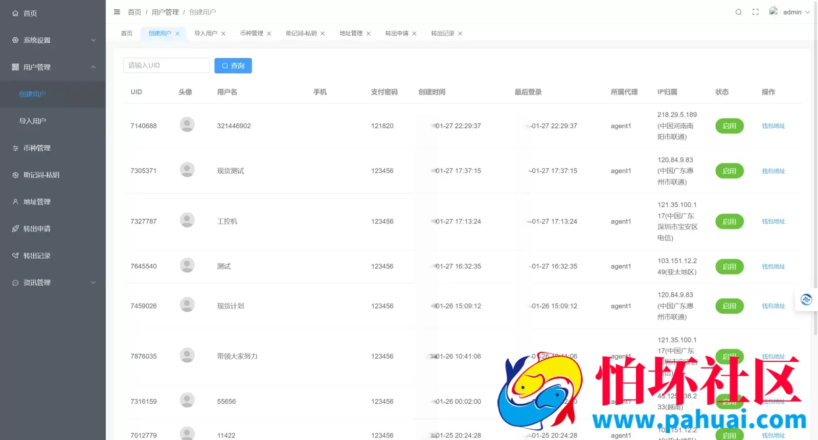Close the 导入用户 tab

pos(223,34)
